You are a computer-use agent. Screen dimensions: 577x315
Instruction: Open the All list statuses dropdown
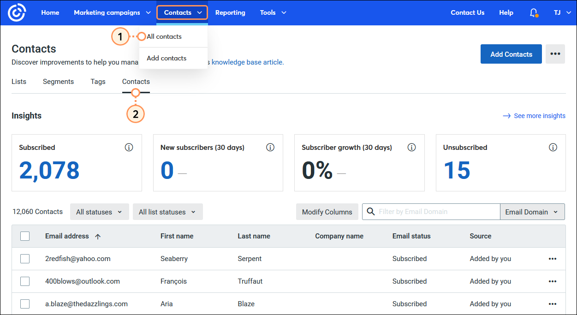[x=167, y=212]
